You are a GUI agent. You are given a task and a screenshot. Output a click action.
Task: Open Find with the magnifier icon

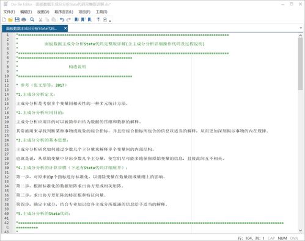pos(32,20)
